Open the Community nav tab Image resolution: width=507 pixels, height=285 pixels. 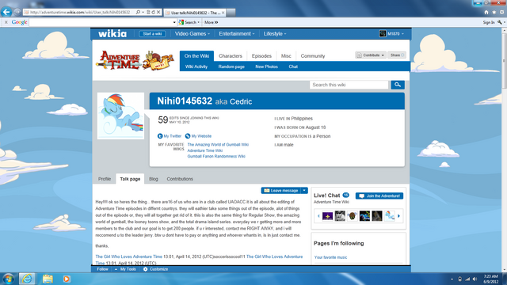point(313,56)
